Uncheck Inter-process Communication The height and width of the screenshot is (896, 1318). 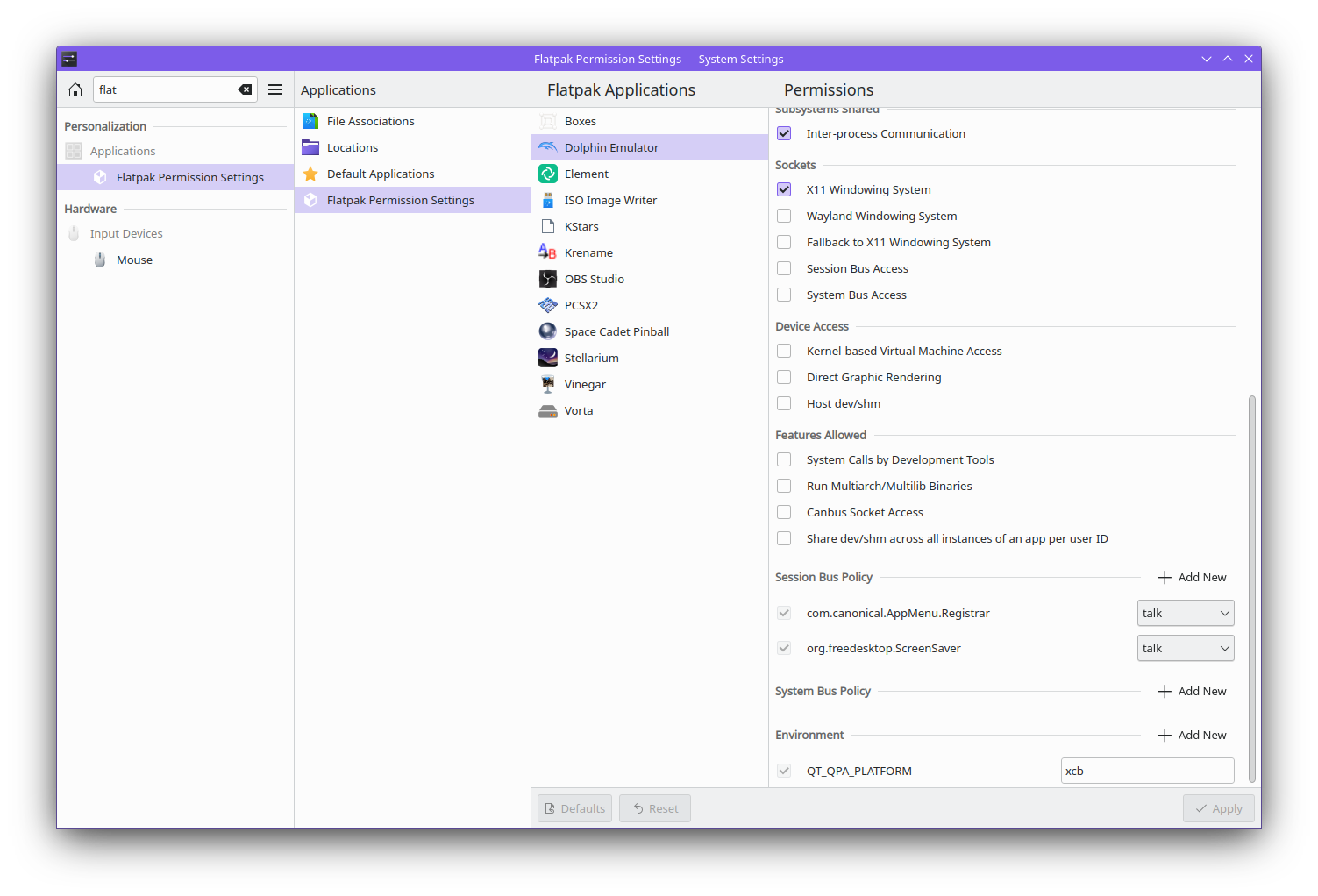[x=784, y=133]
